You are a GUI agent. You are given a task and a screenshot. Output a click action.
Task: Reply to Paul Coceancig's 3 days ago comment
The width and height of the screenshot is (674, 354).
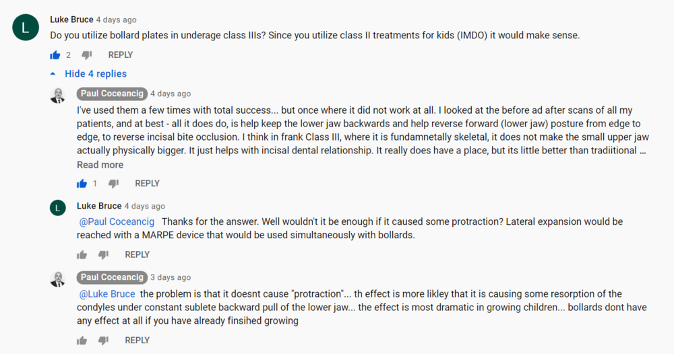[137, 341]
